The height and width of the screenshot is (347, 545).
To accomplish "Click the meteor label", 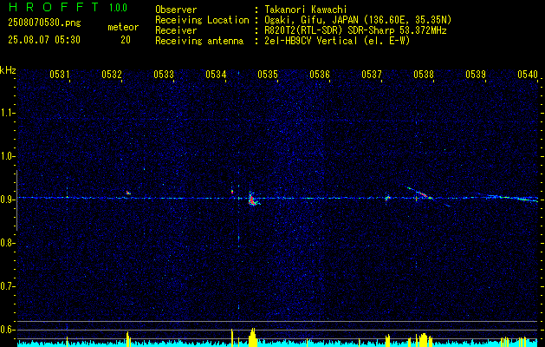I will (123, 27).
